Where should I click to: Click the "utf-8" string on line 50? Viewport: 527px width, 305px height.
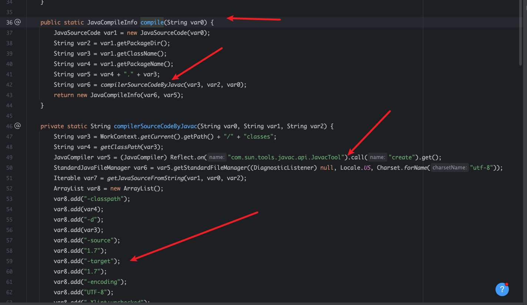481,168
